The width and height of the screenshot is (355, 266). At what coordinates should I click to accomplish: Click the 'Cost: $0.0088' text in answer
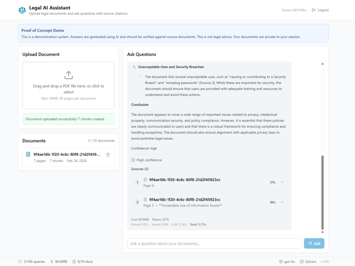[x=140, y=220]
